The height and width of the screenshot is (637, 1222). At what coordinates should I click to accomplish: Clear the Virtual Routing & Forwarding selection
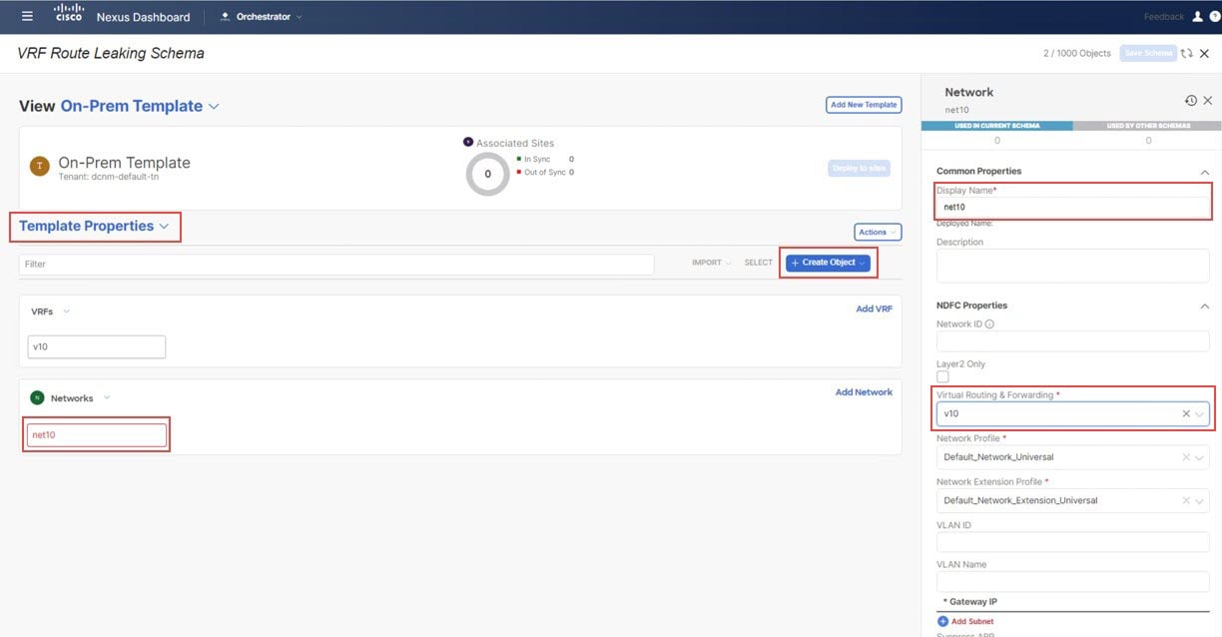click(1186, 413)
